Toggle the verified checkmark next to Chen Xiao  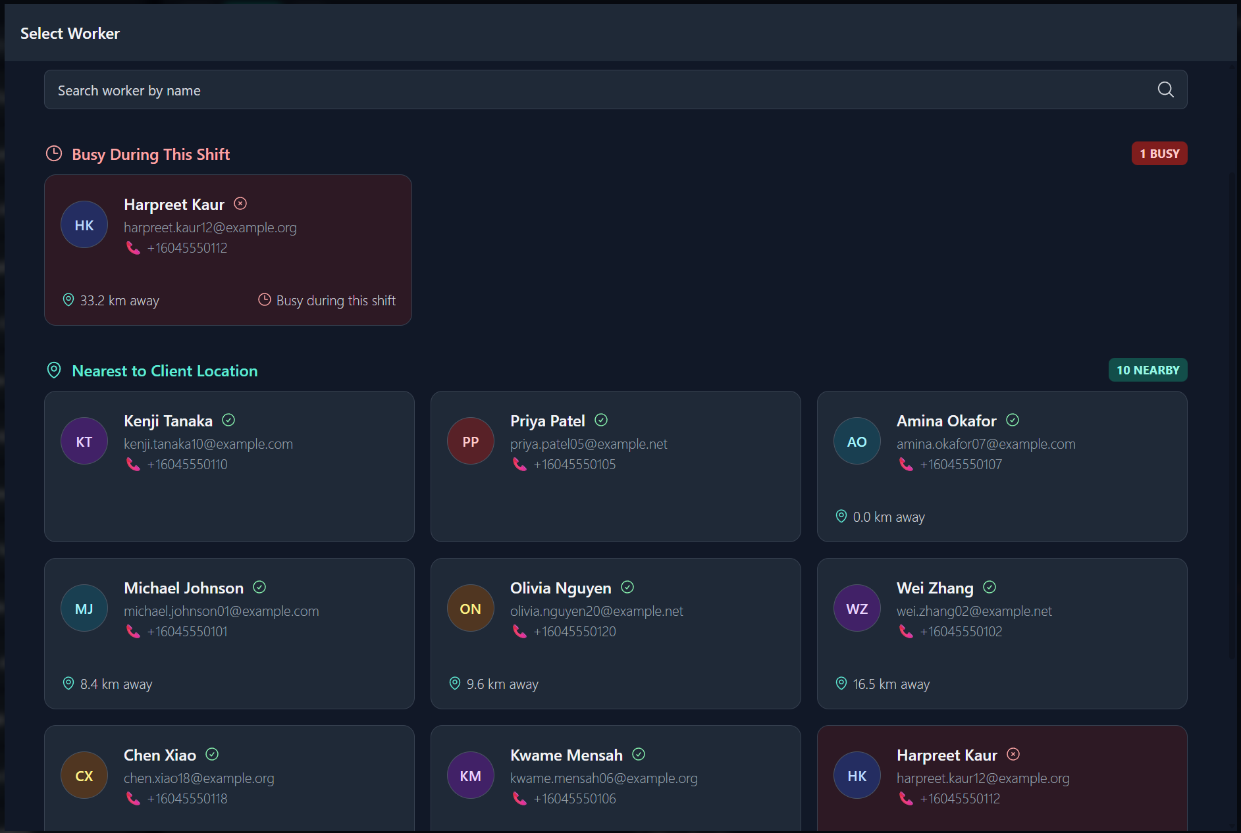pyautogui.click(x=212, y=755)
